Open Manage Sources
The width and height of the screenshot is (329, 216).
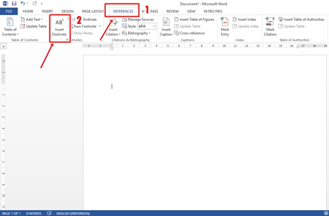(138, 20)
